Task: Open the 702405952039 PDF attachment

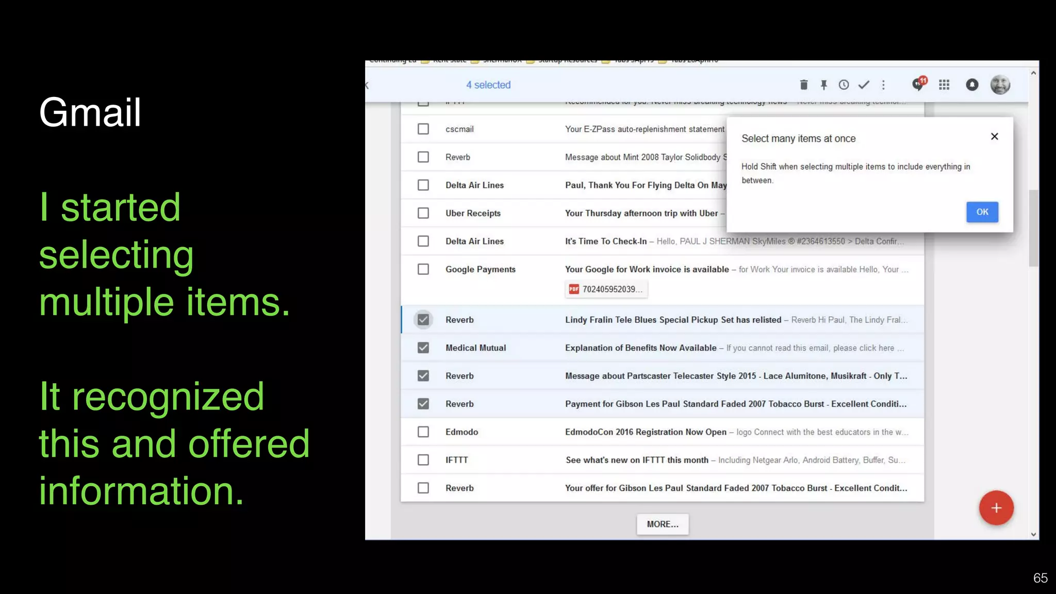Action: pyautogui.click(x=606, y=289)
